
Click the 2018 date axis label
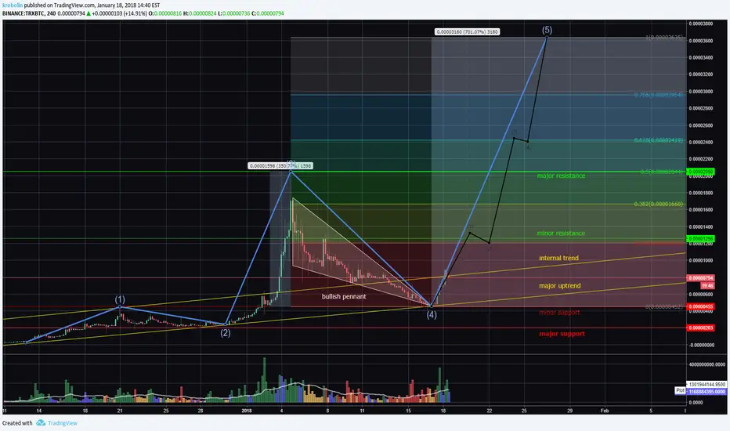coord(247,411)
